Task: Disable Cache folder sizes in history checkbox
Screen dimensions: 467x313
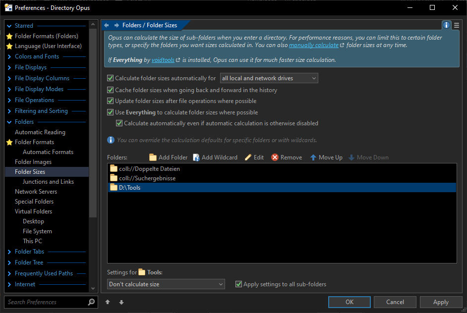Action: pyautogui.click(x=111, y=90)
